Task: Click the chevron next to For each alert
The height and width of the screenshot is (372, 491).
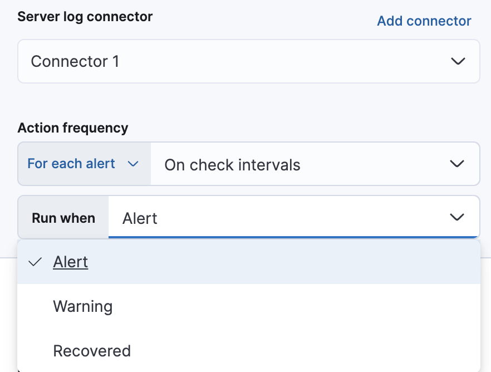Action: (133, 164)
